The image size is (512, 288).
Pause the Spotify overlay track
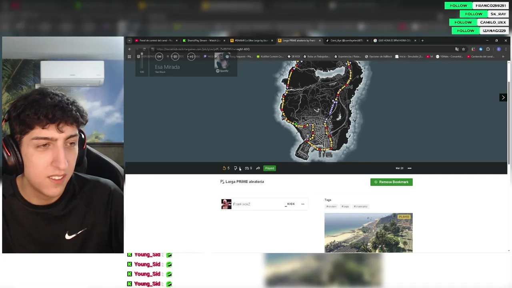click(x=175, y=56)
